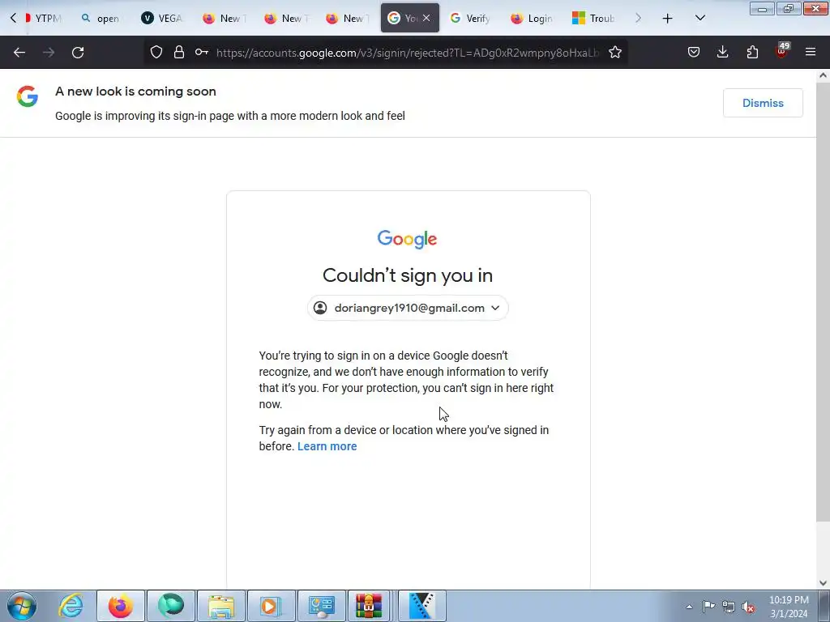
Task: Open a new tab with plus button
Action: [668, 19]
